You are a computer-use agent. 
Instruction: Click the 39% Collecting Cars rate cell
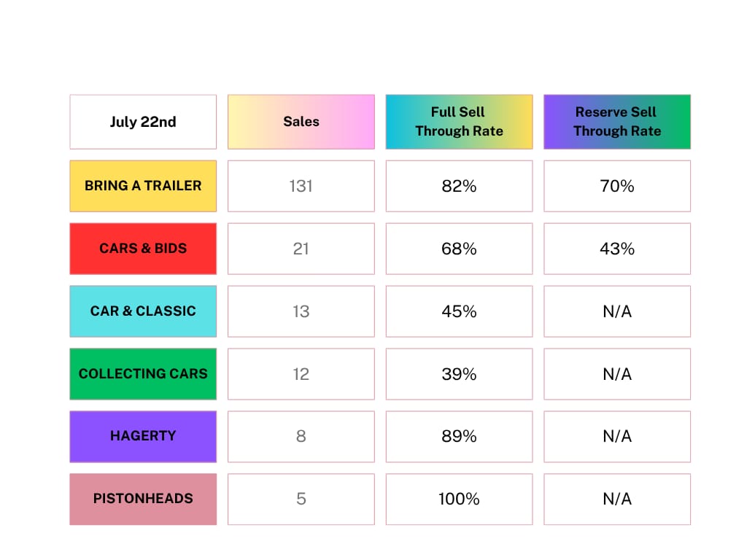[460, 374]
